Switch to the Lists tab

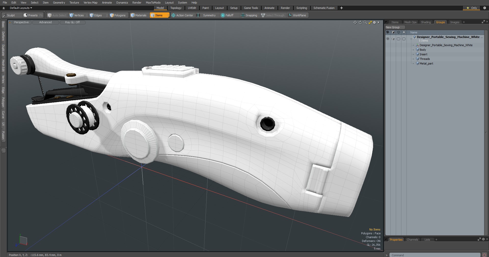pos(427,240)
